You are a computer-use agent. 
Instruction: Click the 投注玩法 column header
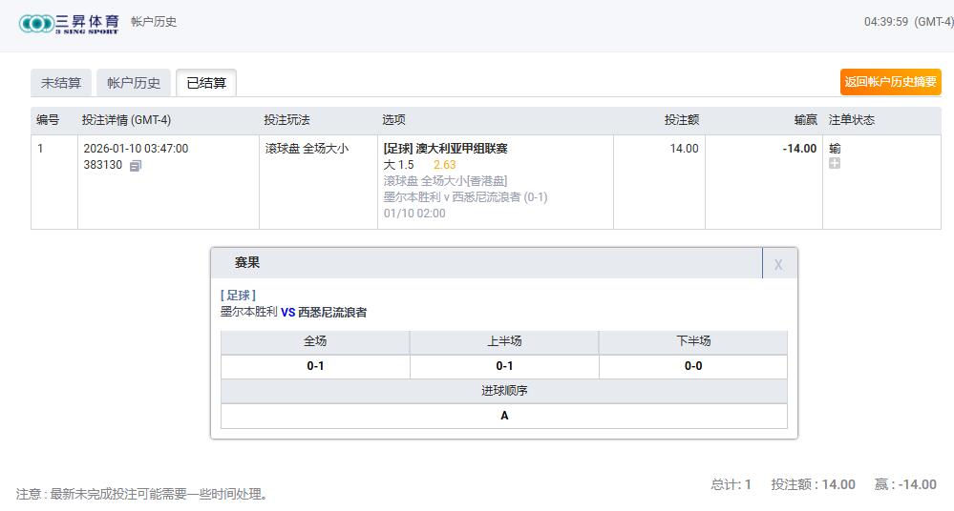click(x=286, y=120)
